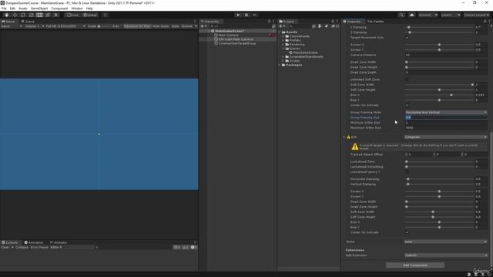The width and height of the screenshot is (493, 277).
Task: Select the Rotate tool in toolbar
Action: 23,15
